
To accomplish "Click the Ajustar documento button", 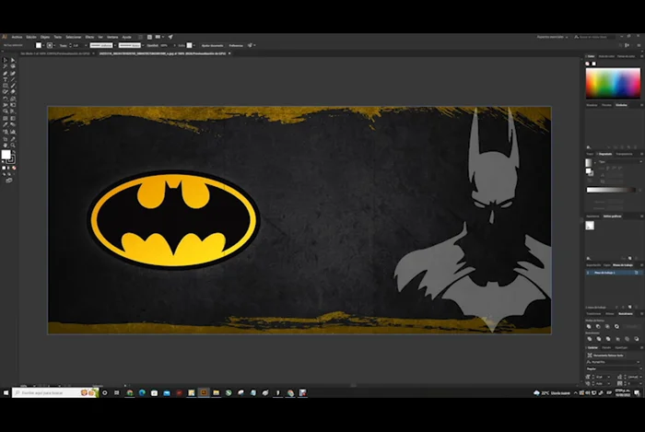I will [211, 44].
